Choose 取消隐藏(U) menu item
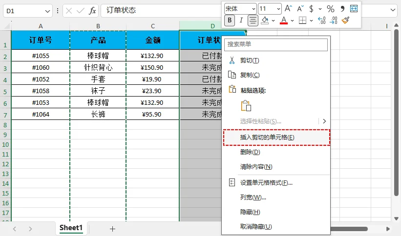This screenshot has height=236, width=401. point(276,227)
